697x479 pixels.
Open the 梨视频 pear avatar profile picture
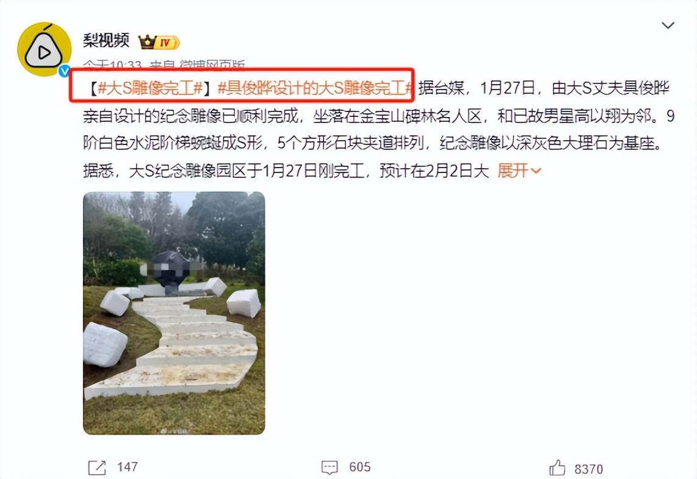click(44, 49)
